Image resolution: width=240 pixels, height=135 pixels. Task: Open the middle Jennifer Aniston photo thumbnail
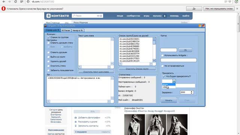tap(156, 124)
